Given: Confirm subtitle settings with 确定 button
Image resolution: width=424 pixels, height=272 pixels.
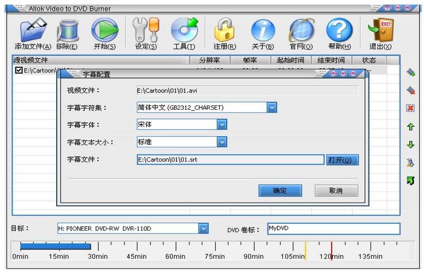Looking at the screenshot, I should tap(280, 190).
